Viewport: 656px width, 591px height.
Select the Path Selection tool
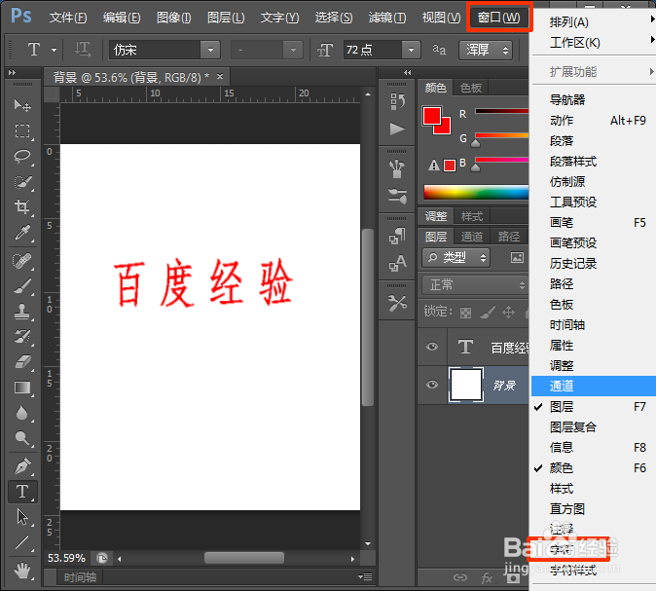(x=22, y=517)
